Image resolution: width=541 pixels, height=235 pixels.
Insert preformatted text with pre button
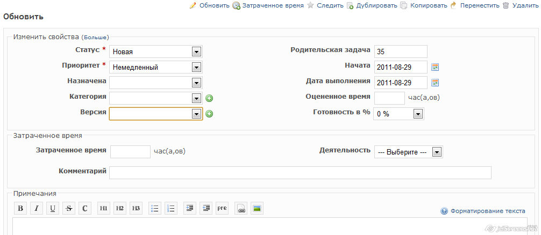222,208
